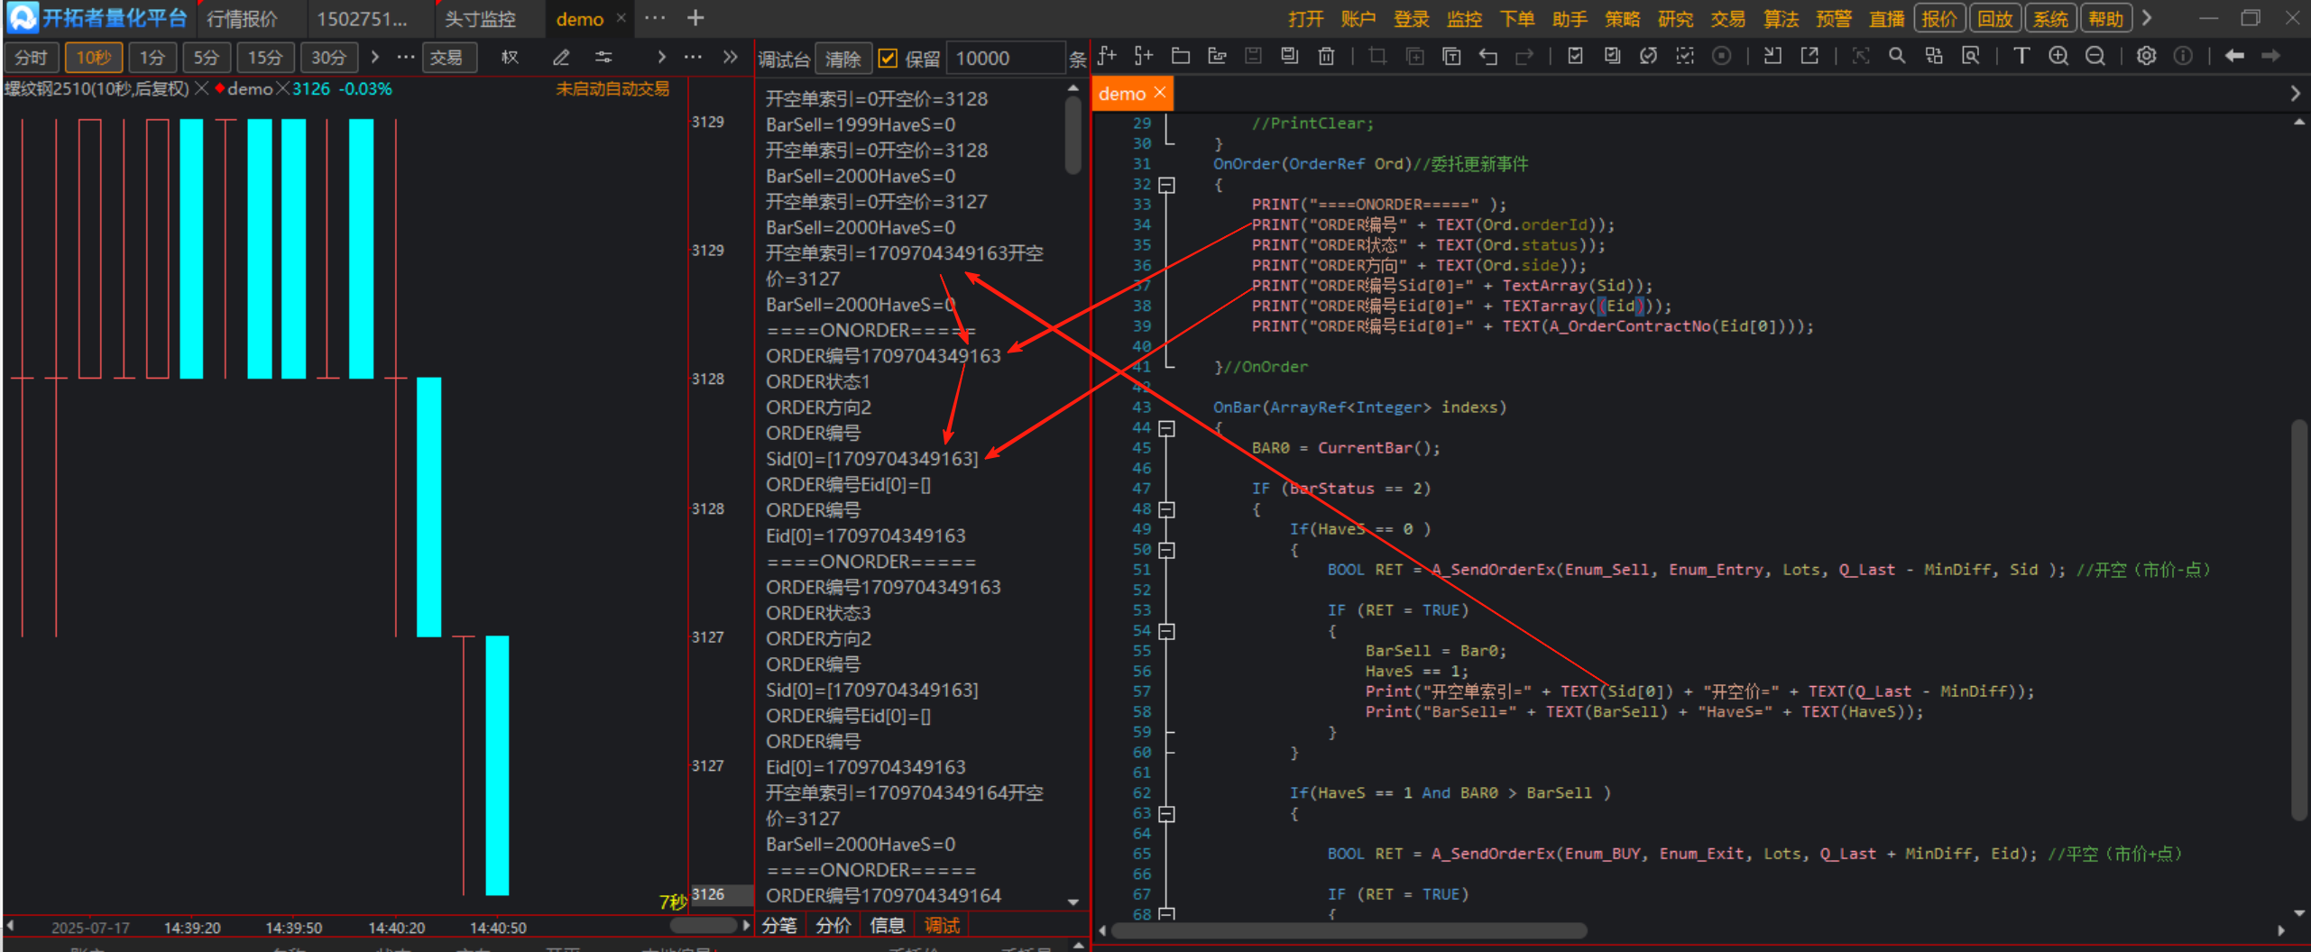This screenshot has height=952, width=2311.
Task: Click the 未启动自动交易 status text
Action: tap(612, 88)
